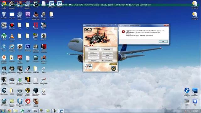Select the Major League Baseball 2K12 icon

click(x=36, y=16)
